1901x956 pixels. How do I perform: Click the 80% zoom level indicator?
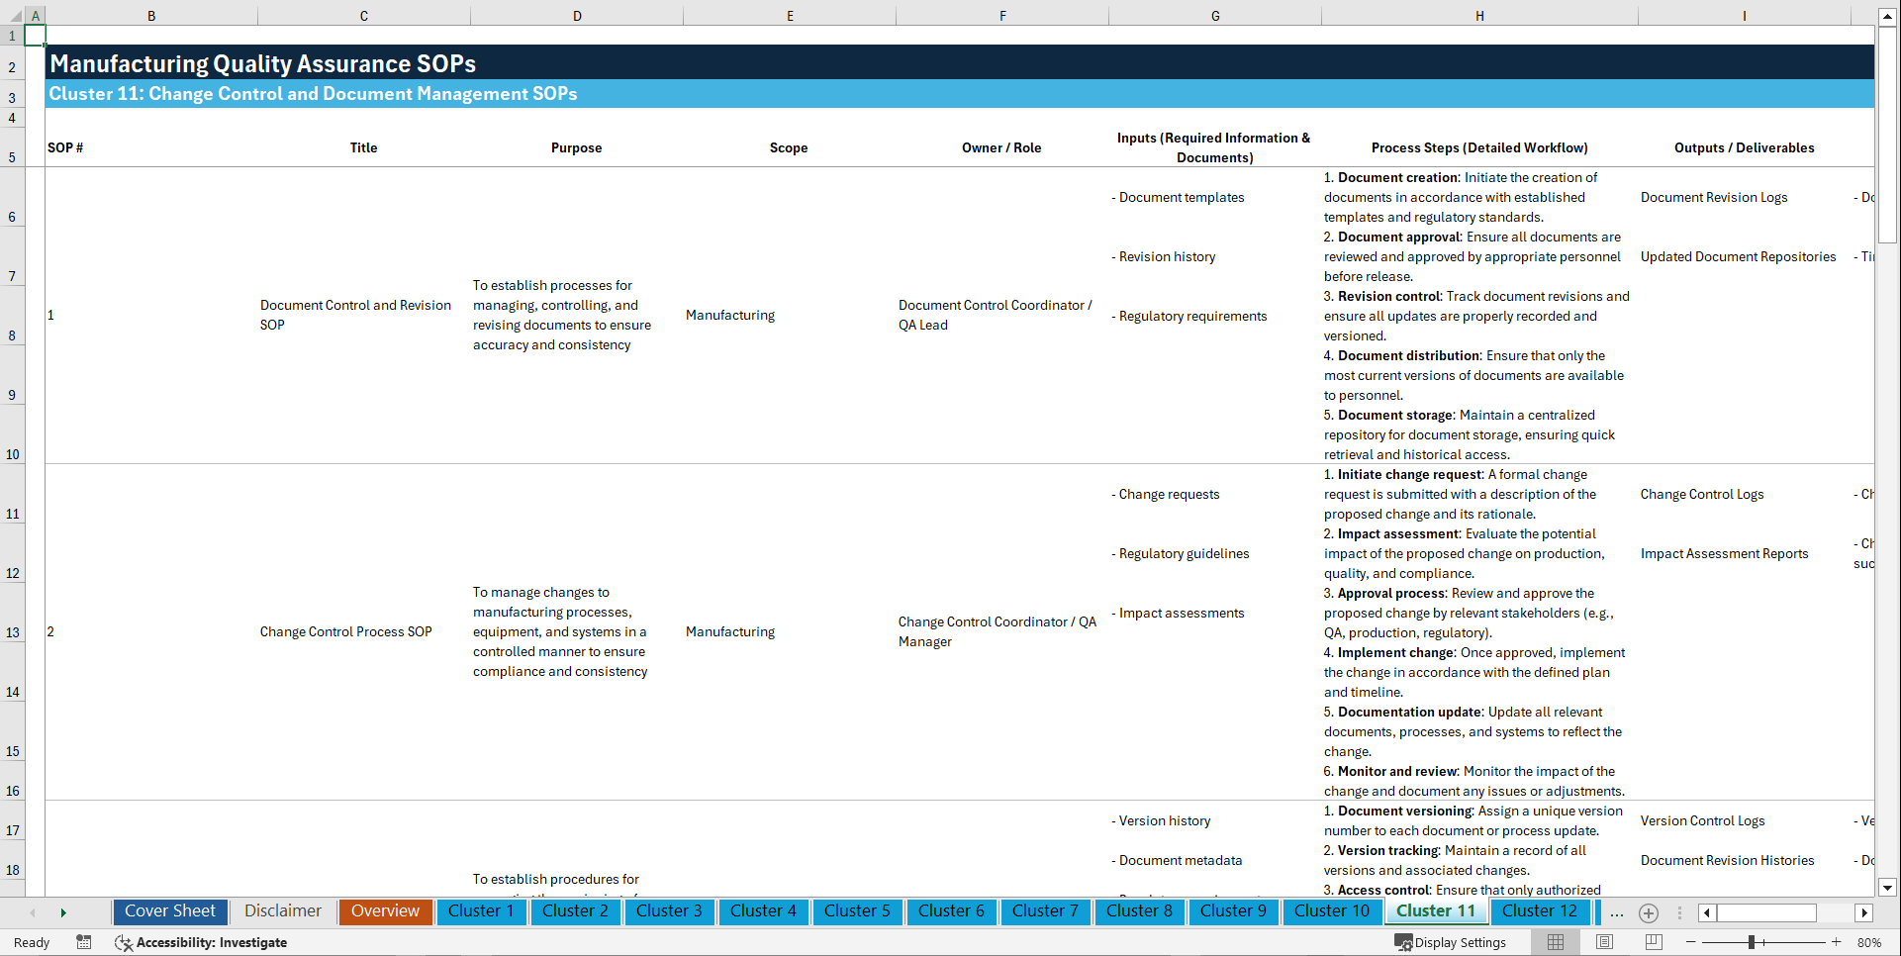[x=1869, y=942]
